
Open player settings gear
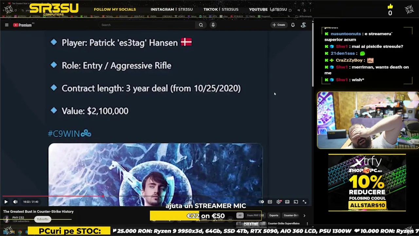pos(279,202)
